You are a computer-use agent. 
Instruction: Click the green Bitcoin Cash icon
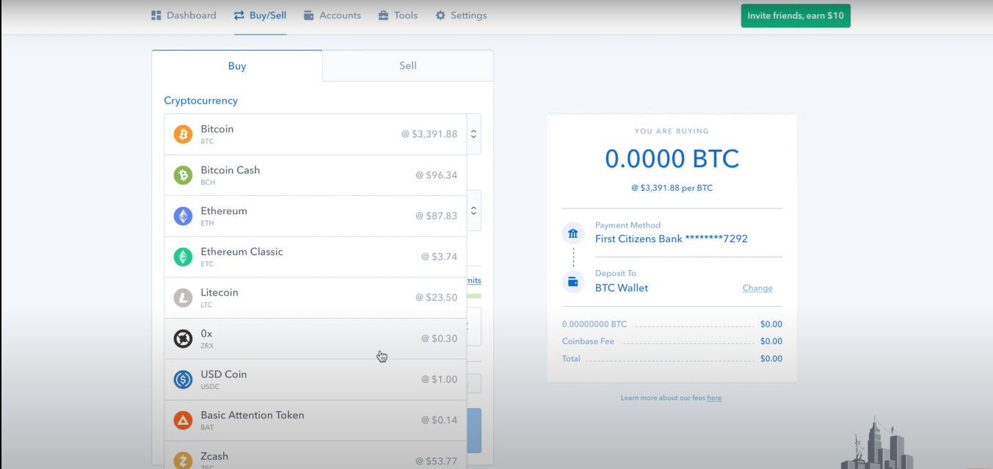pos(183,175)
